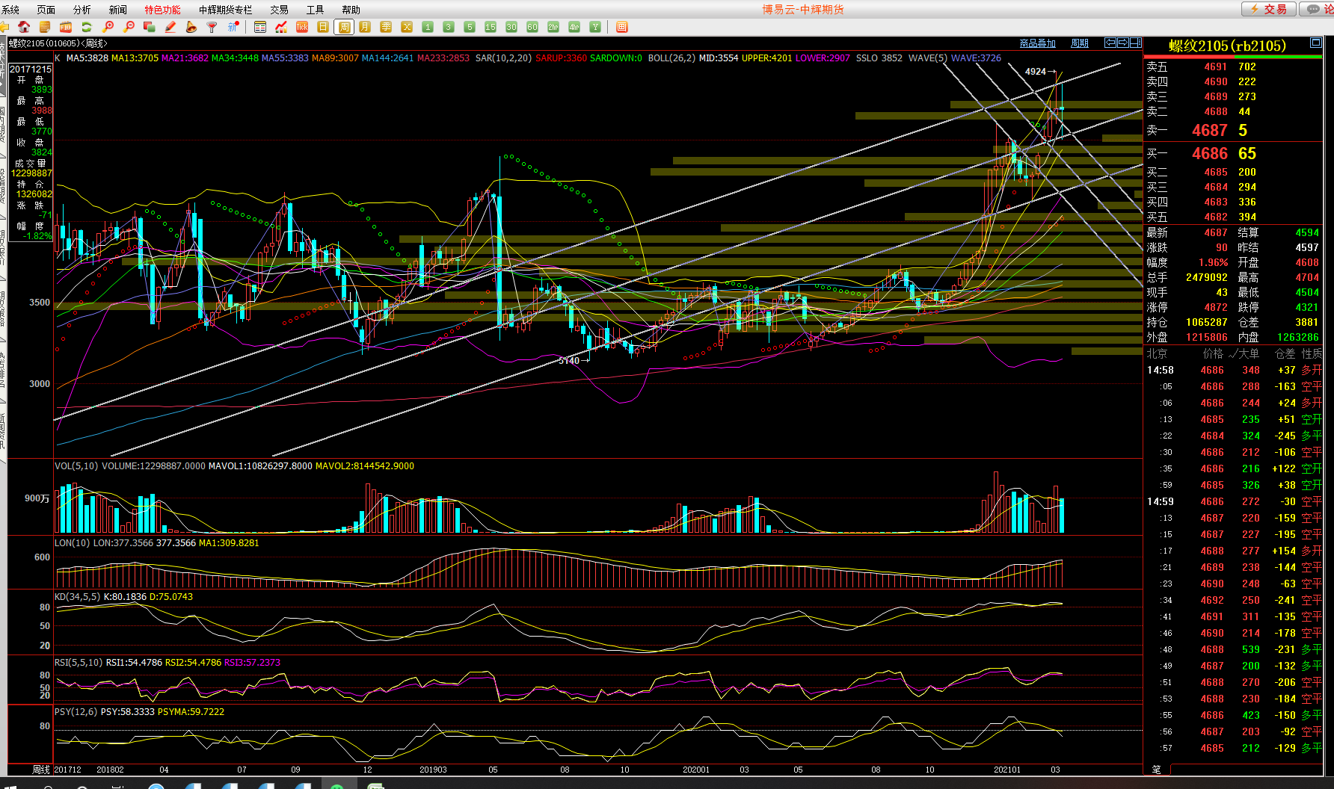Click the 卖一 ask price 4687

1210,130
